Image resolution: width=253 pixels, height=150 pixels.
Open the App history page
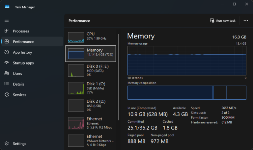pos(32,52)
